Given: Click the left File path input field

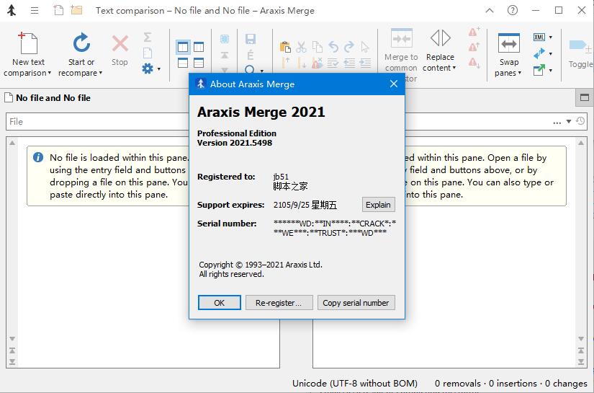Looking at the screenshot, I should pos(99,122).
